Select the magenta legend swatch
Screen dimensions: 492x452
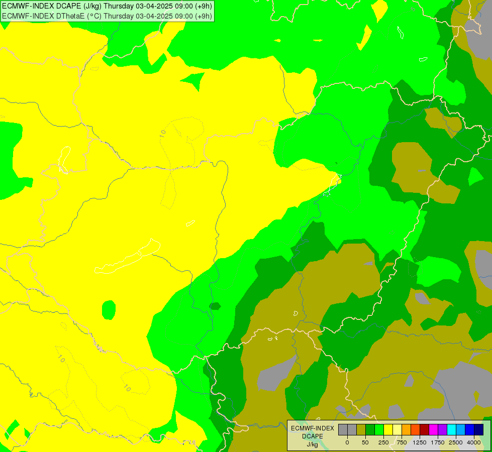click(x=434, y=429)
